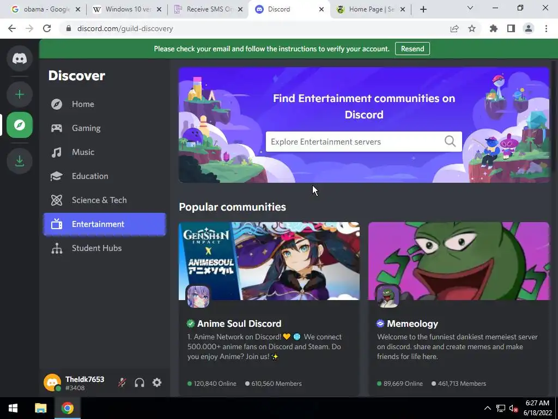This screenshot has height=419, width=558.
Task: Open the Science & Tech category
Action: 105,200
